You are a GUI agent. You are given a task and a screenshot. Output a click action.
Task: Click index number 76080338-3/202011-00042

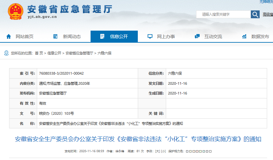coord(61,73)
